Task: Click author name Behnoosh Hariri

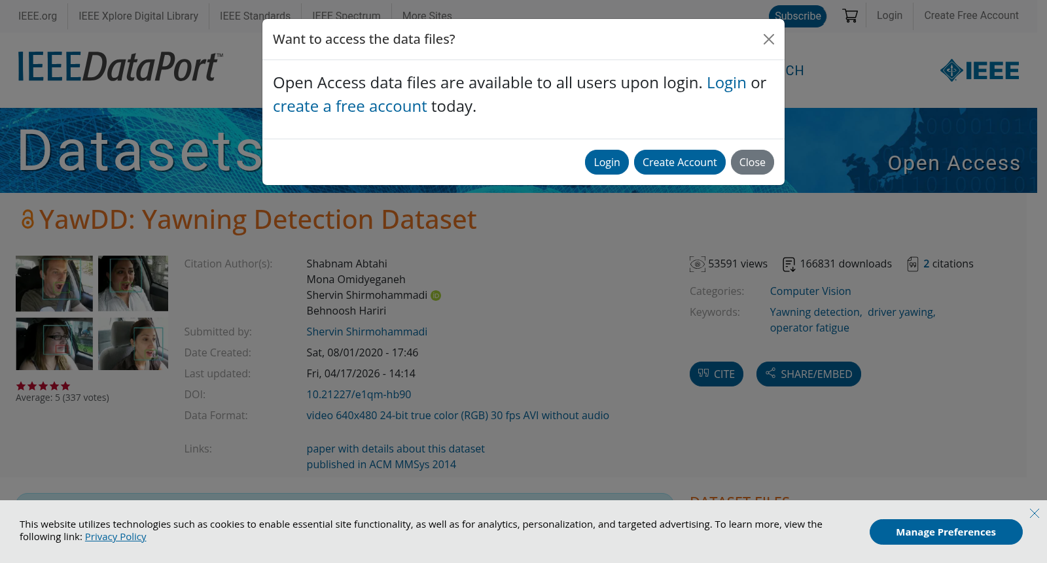Action: pyautogui.click(x=346, y=311)
